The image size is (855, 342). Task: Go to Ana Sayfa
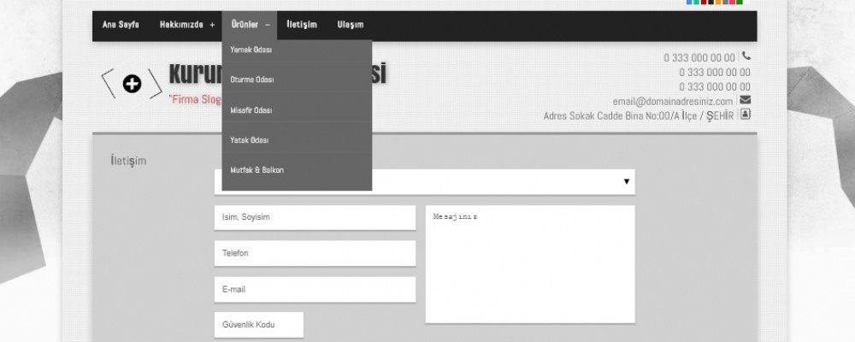[x=121, y=25]
